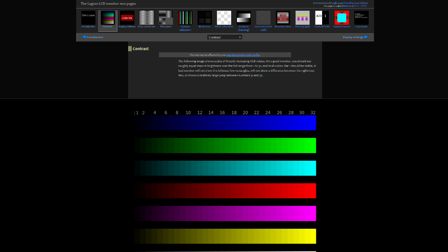Go to the White saturation checkerboard icon

[224, 18]
